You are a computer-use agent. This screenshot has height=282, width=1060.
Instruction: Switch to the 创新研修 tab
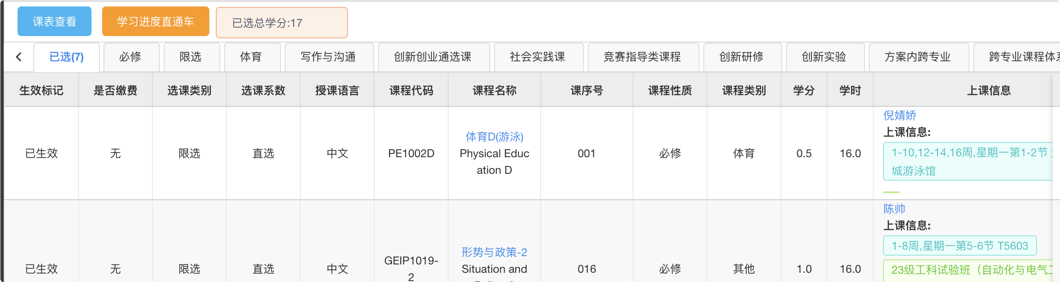coord(741,57)
